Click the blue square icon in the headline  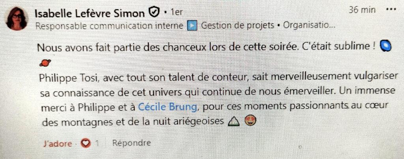pos(192,26)
